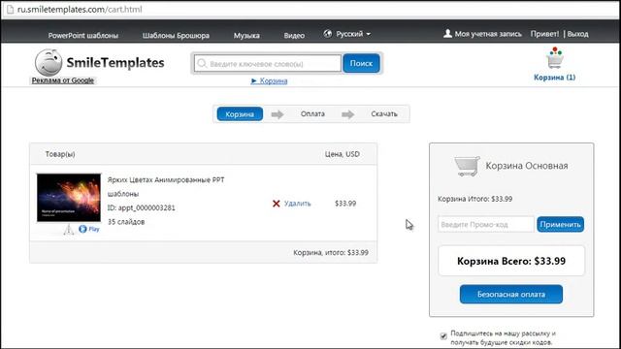Open the PowerPoint шаблоны menu

tap(83, 35)
